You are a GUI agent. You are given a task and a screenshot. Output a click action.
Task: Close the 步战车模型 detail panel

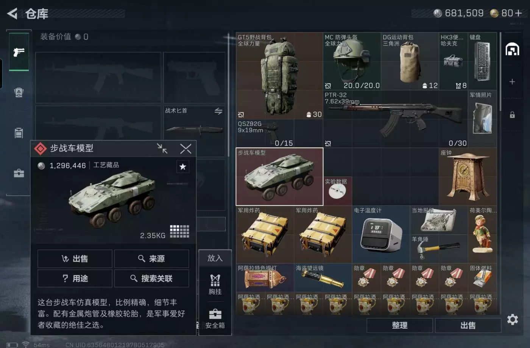click(185, 148)
